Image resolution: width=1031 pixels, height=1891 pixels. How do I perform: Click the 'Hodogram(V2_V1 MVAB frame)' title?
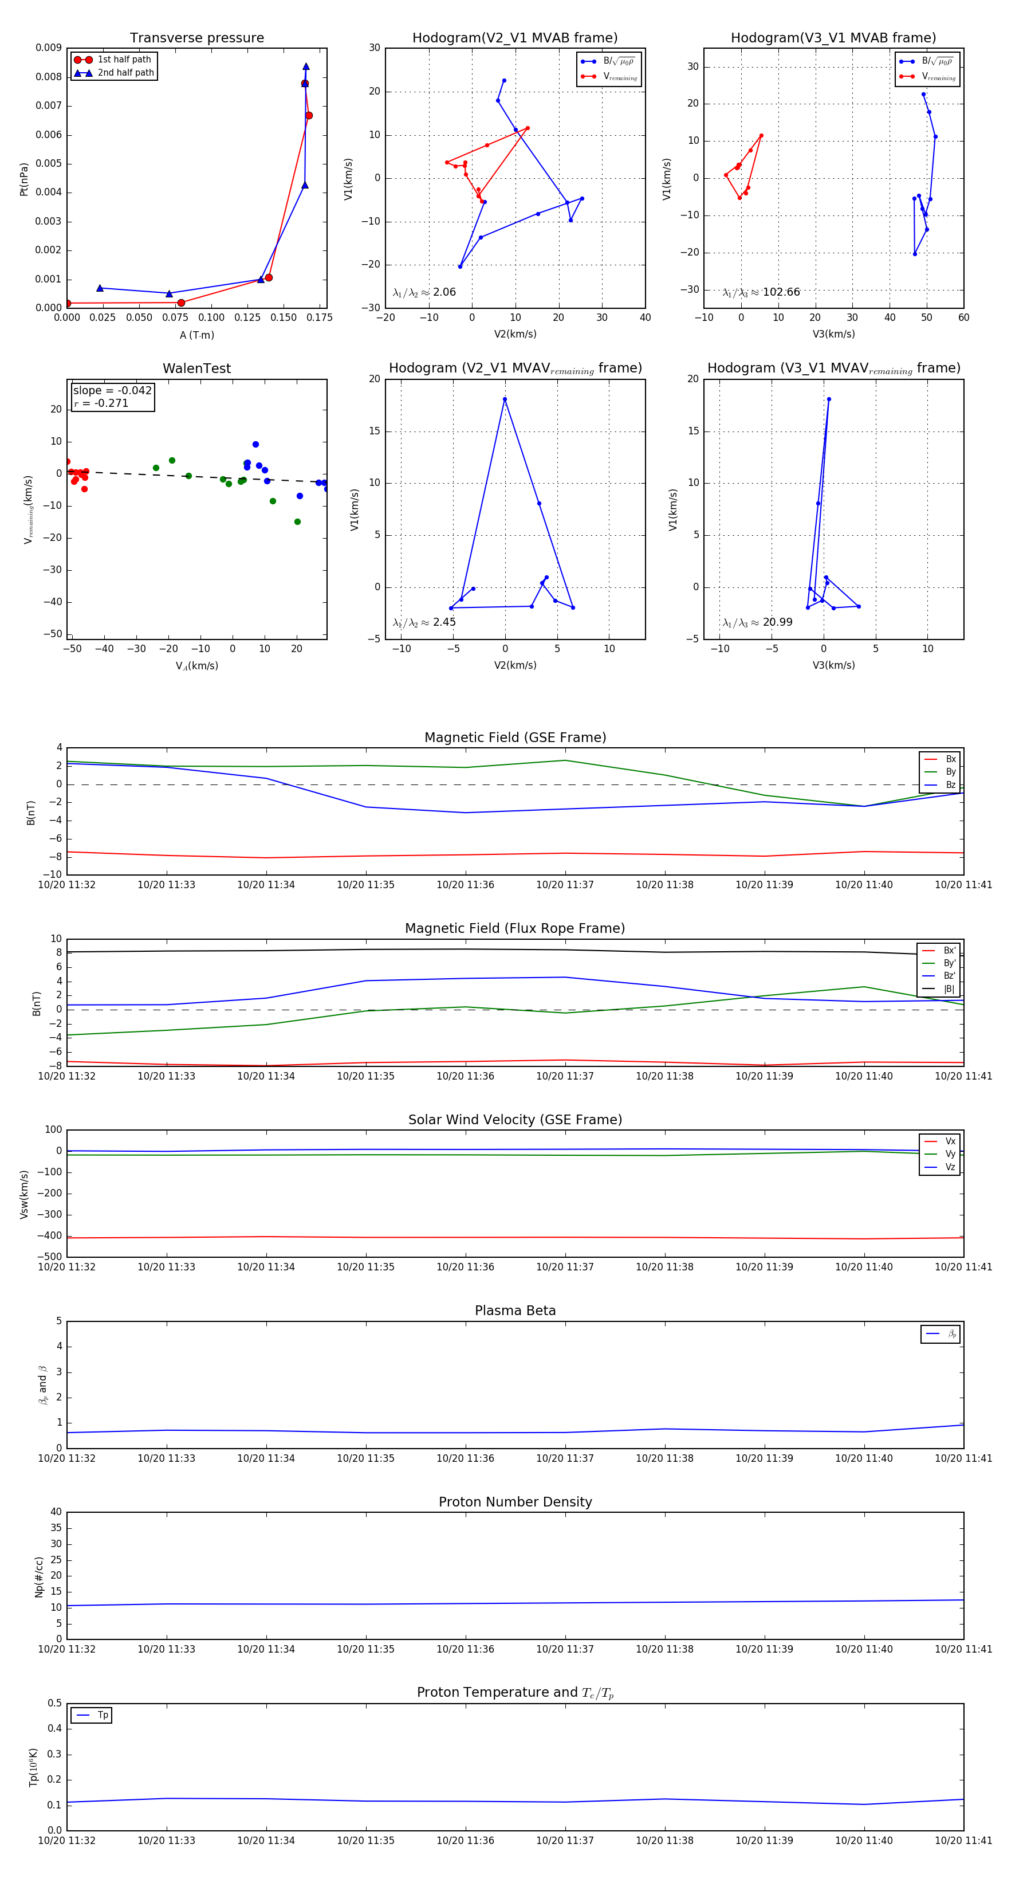tap(514, 37)
